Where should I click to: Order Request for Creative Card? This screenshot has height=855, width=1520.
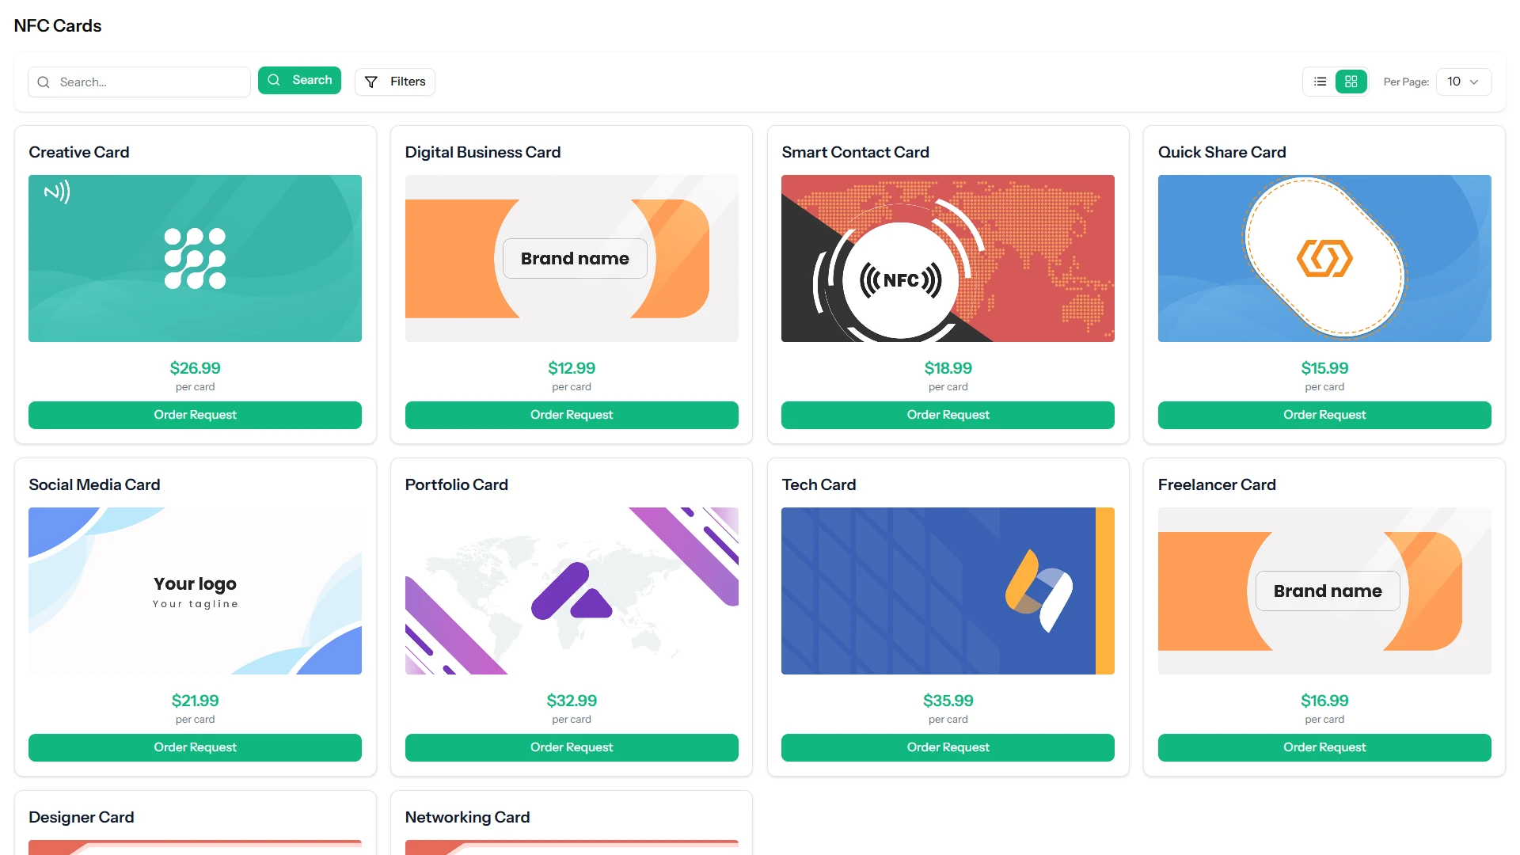pyautogui.click(x=195, y=415)
